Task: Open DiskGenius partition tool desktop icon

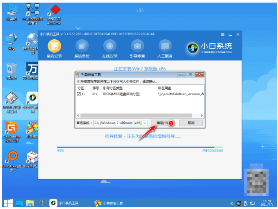Action: pyautogui.click(x=12, y=128)
